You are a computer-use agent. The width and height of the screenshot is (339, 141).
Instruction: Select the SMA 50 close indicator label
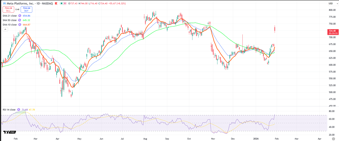10,20
